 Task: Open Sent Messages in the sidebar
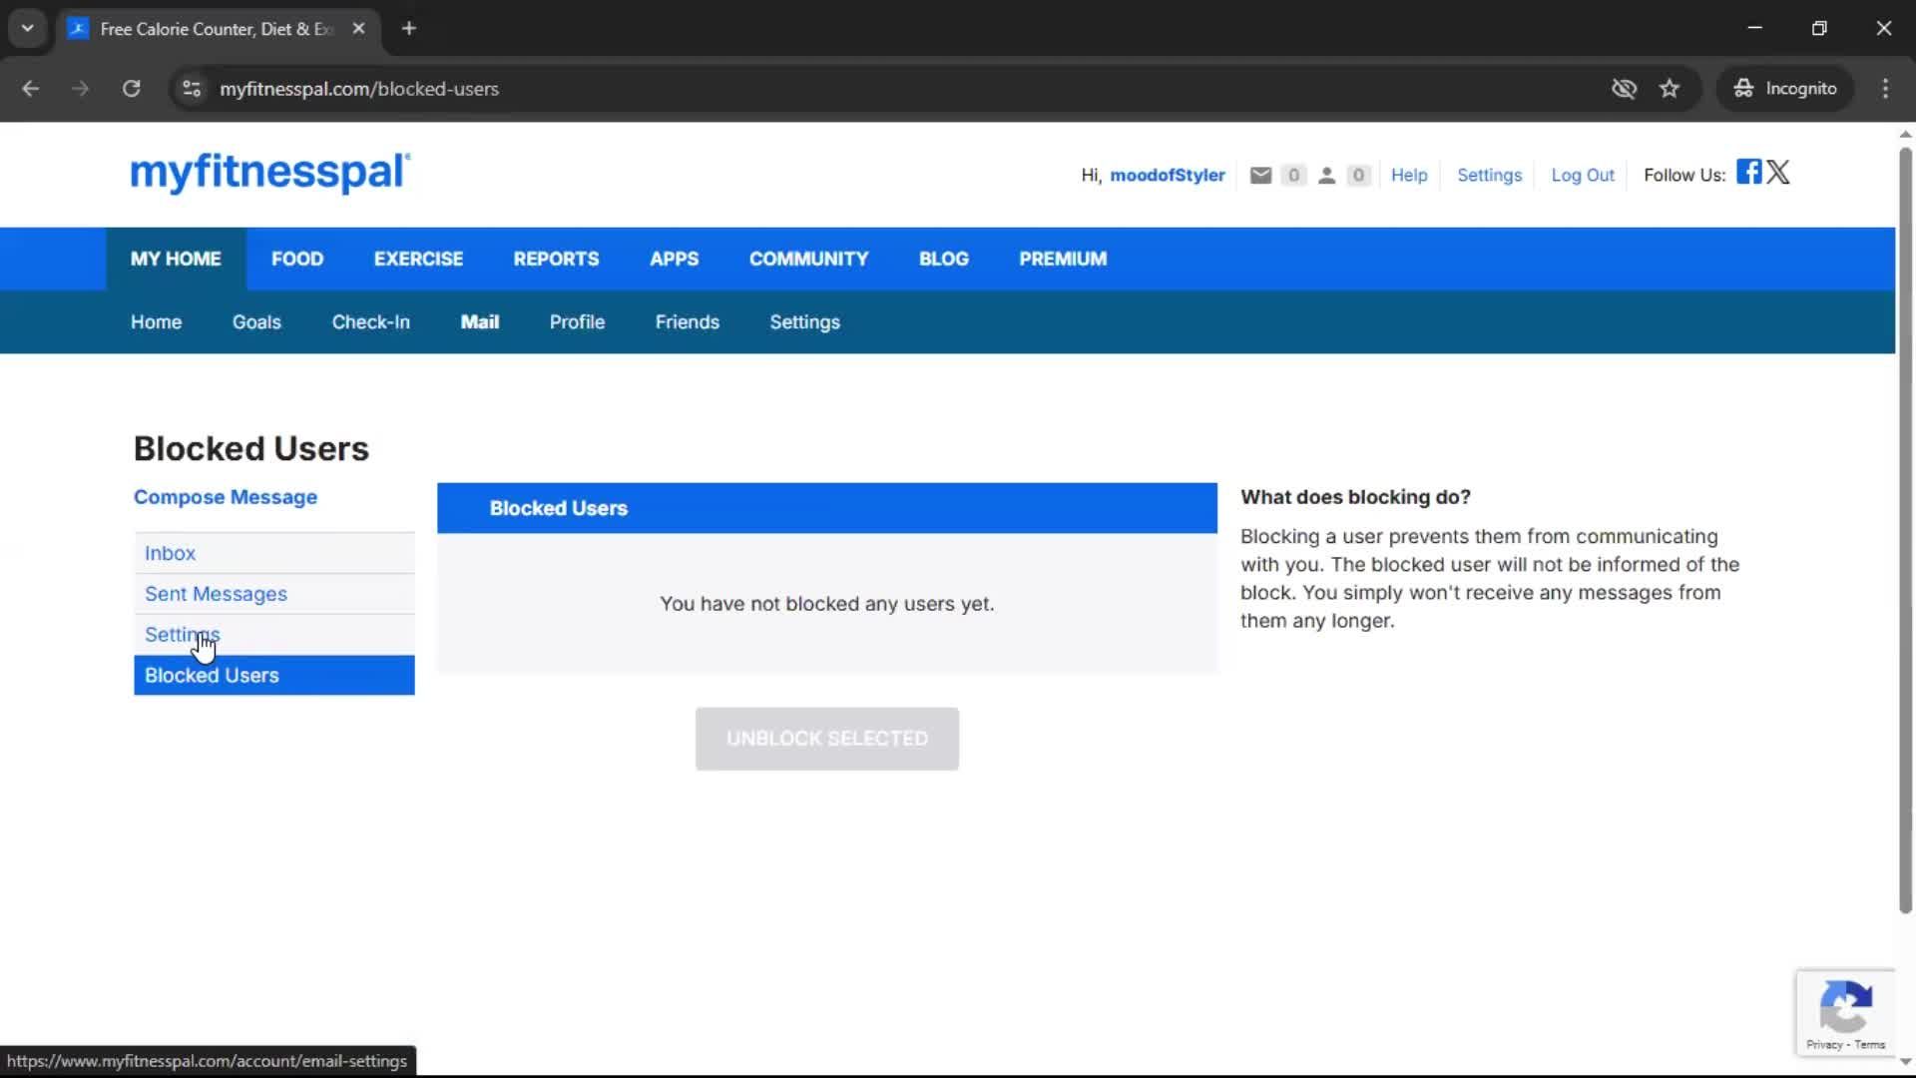tap(274, 594)
